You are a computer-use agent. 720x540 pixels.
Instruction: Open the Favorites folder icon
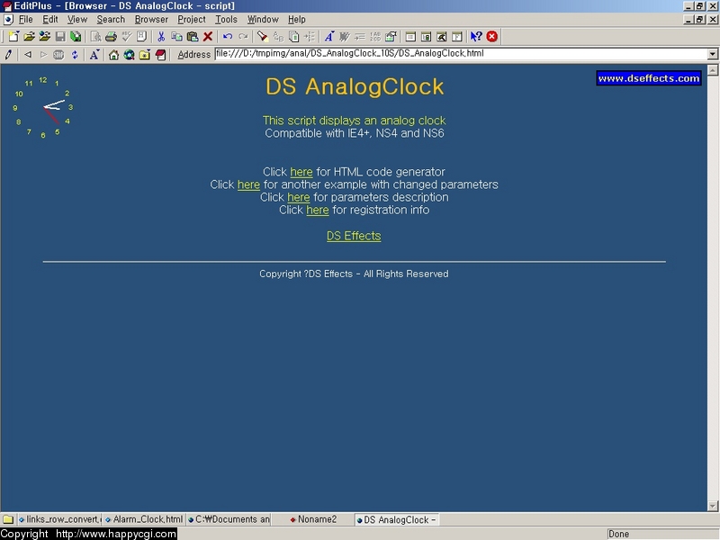(x=145, y=55)
